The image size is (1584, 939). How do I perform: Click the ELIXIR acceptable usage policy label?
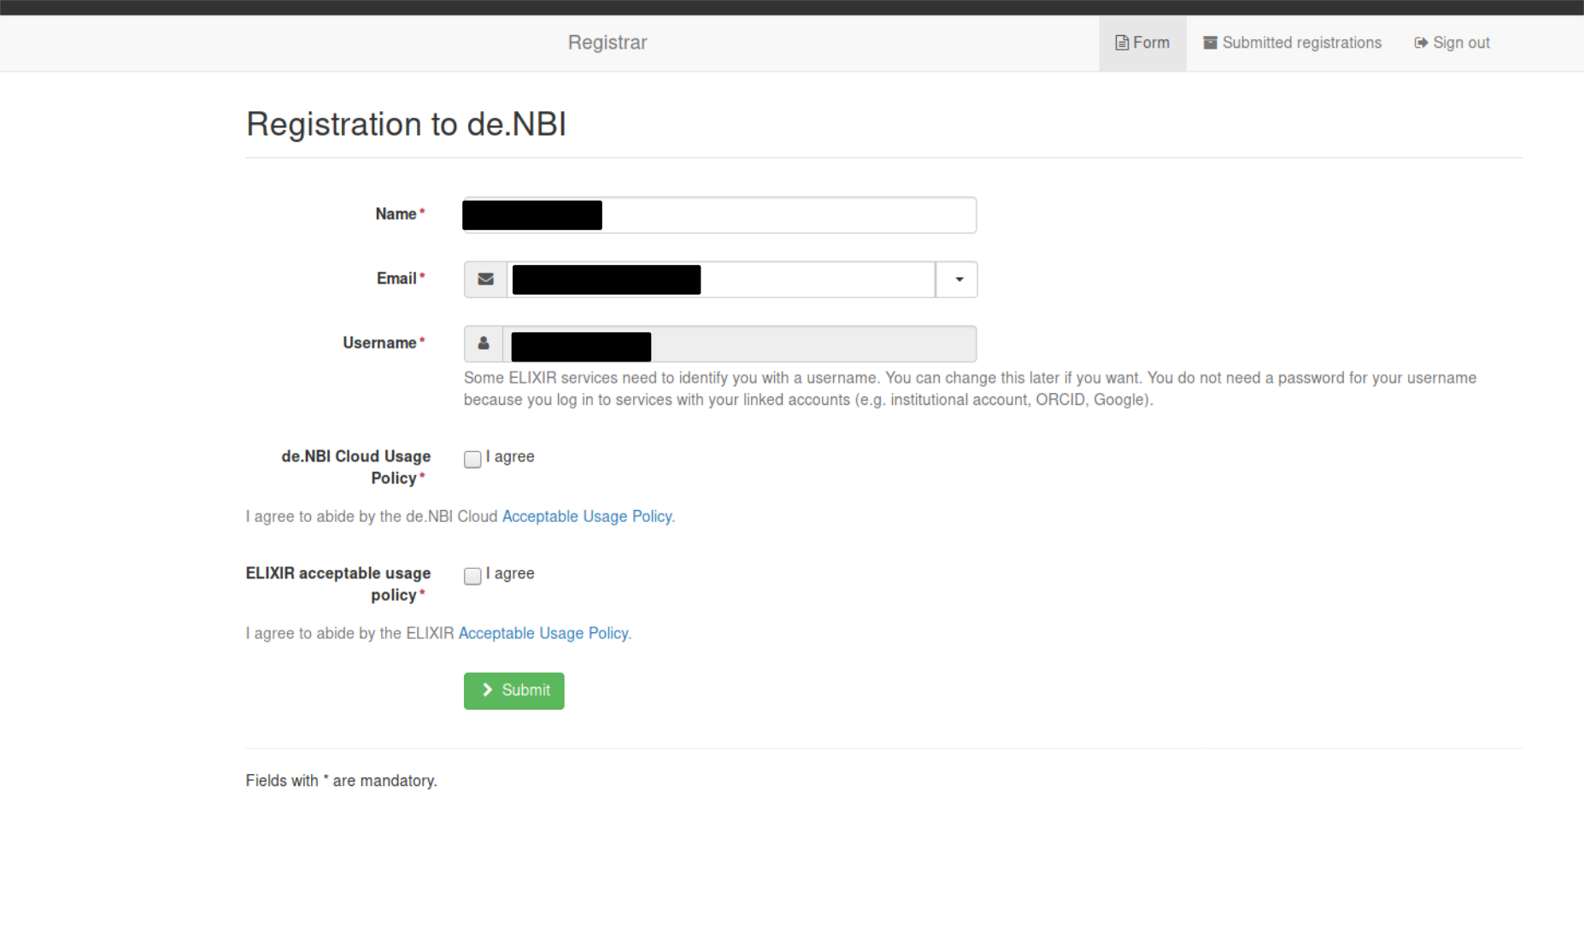pyautogui.click(x=338, y=584)
